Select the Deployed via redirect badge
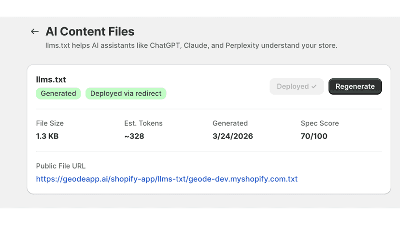The image size is (400, 225). click(x=126, y=93)
